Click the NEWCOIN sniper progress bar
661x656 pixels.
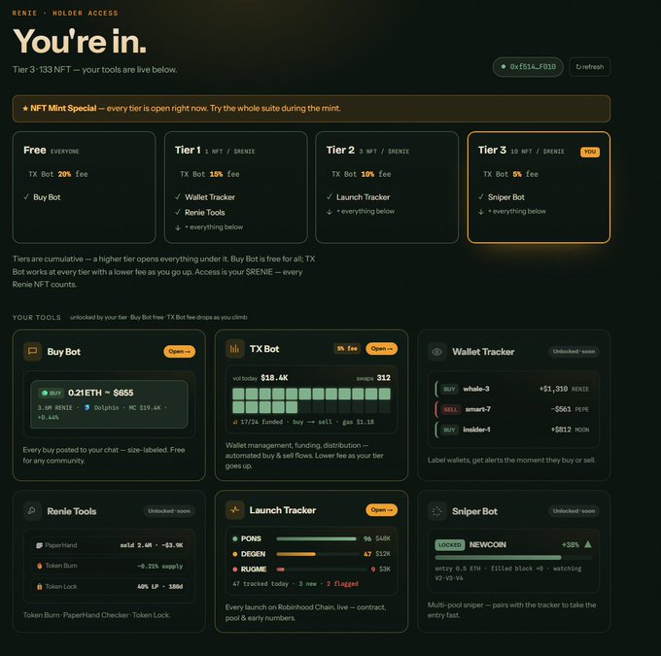pos(513,557)
